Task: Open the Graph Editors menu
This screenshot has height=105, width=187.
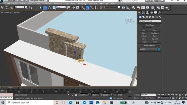Action: click(x=70, y=4)
